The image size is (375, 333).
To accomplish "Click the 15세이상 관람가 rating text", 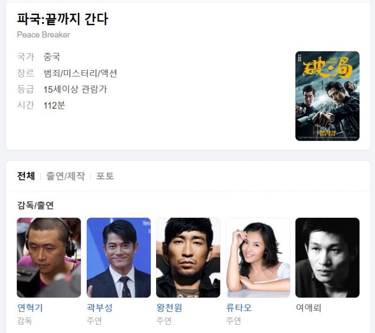I will pos(75,89).
